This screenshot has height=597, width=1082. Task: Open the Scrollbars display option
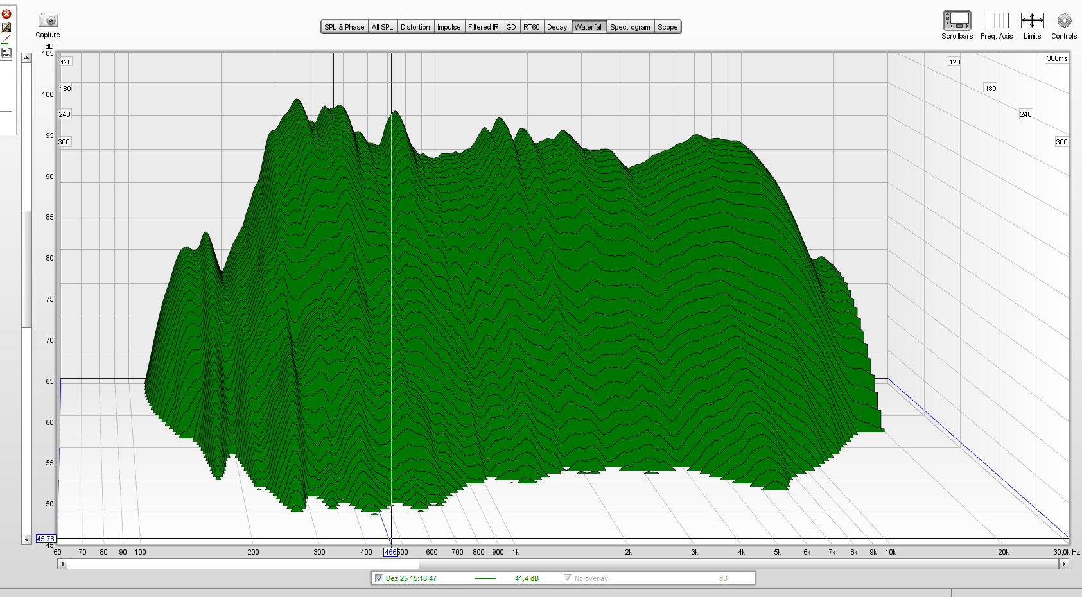pos(957,21)
